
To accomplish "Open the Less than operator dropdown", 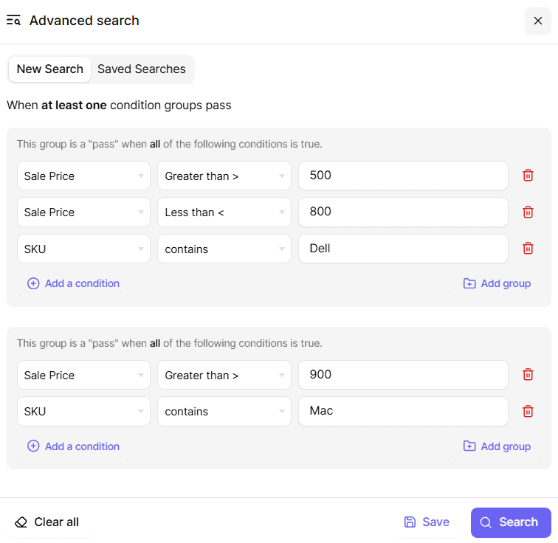I will click(x=224, y=212).
